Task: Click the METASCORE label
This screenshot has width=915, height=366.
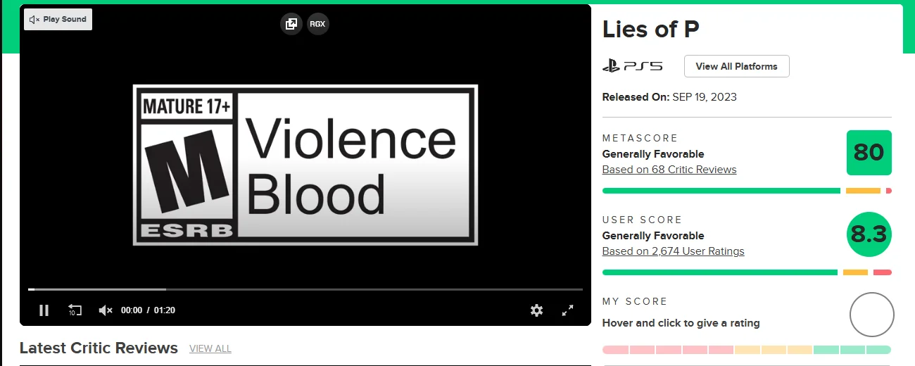Action: tap(640, 139)
